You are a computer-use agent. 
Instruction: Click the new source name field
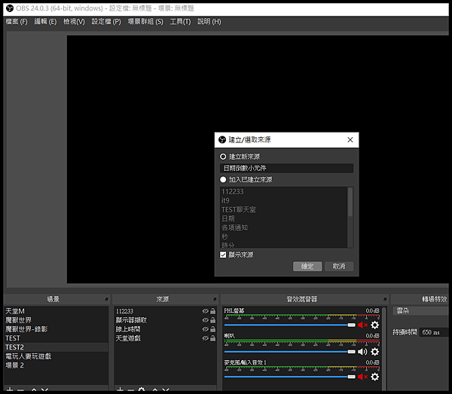[x=286, y=168]
